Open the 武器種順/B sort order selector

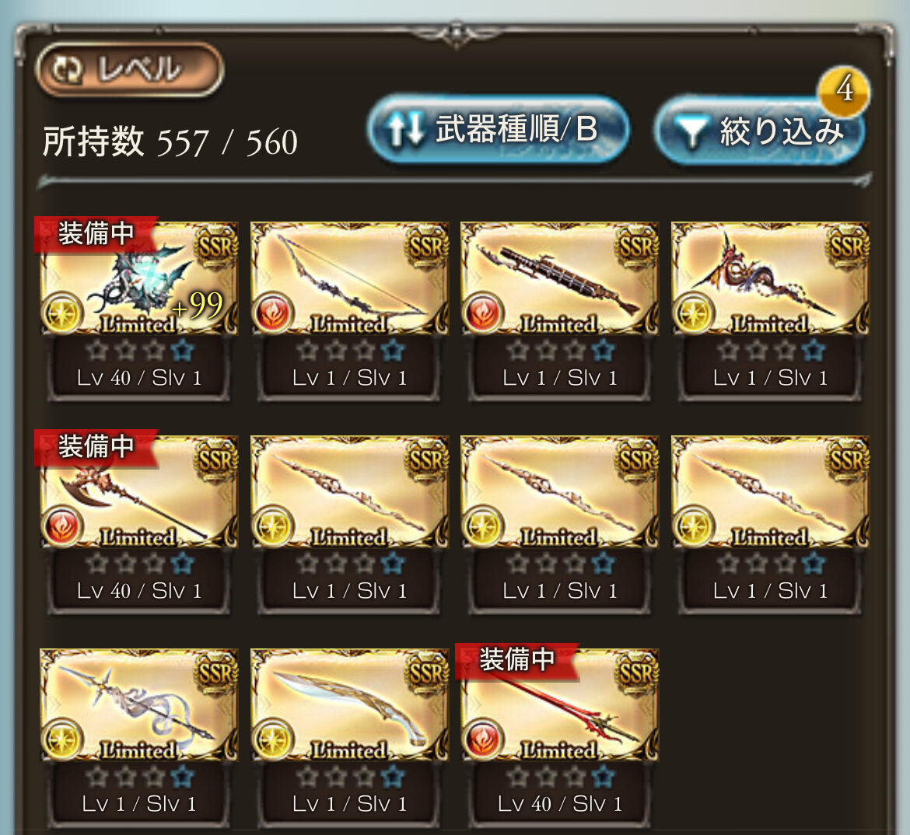(x=499, y=129)
